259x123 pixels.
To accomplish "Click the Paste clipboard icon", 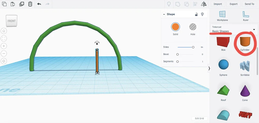I will click(13, 4).
